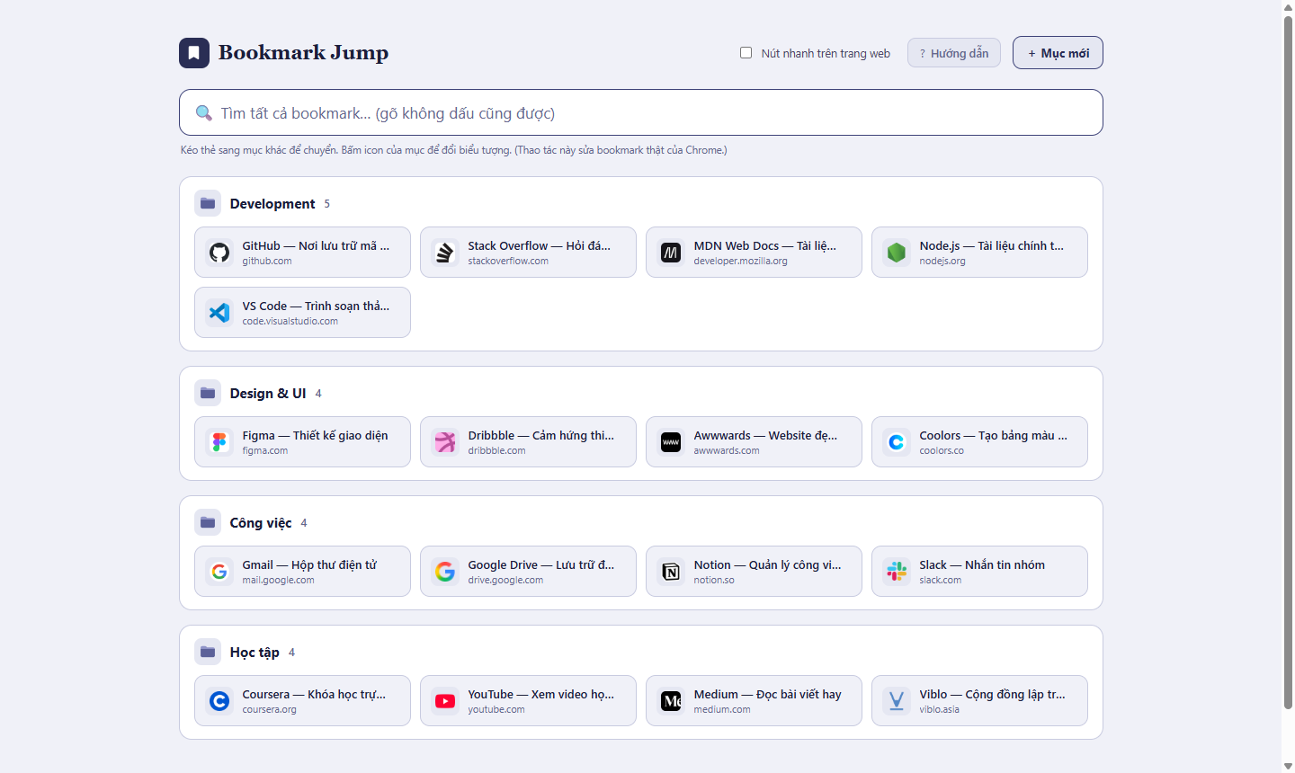Click the viblo.asia URL text
This screenshot has width=1295, height=773.
click(939, 709)
